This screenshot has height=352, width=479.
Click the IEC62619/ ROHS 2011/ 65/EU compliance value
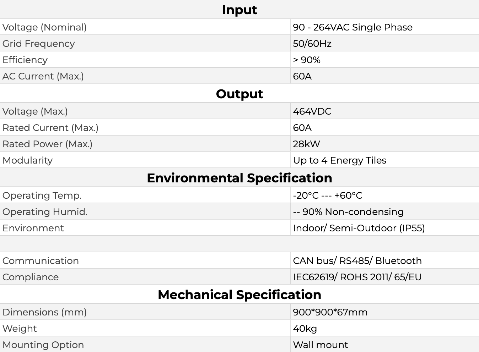357,277
